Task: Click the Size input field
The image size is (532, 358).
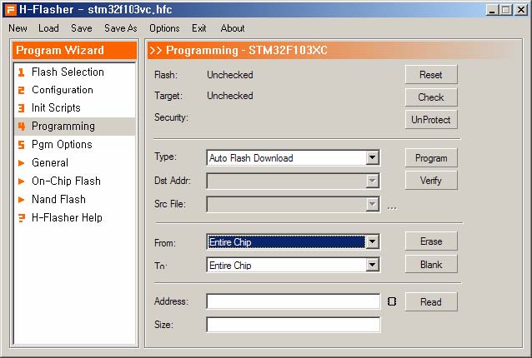Action: 294,325
